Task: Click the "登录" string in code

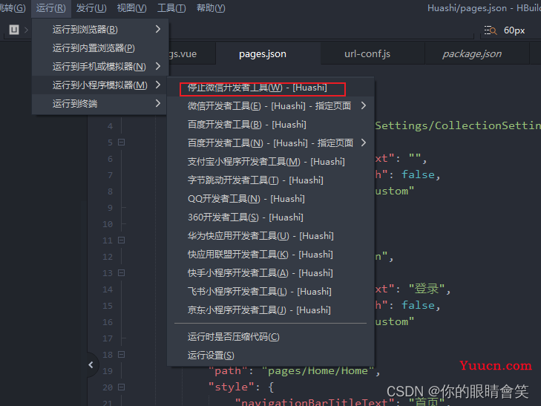Action: click(x=427, y=289)
